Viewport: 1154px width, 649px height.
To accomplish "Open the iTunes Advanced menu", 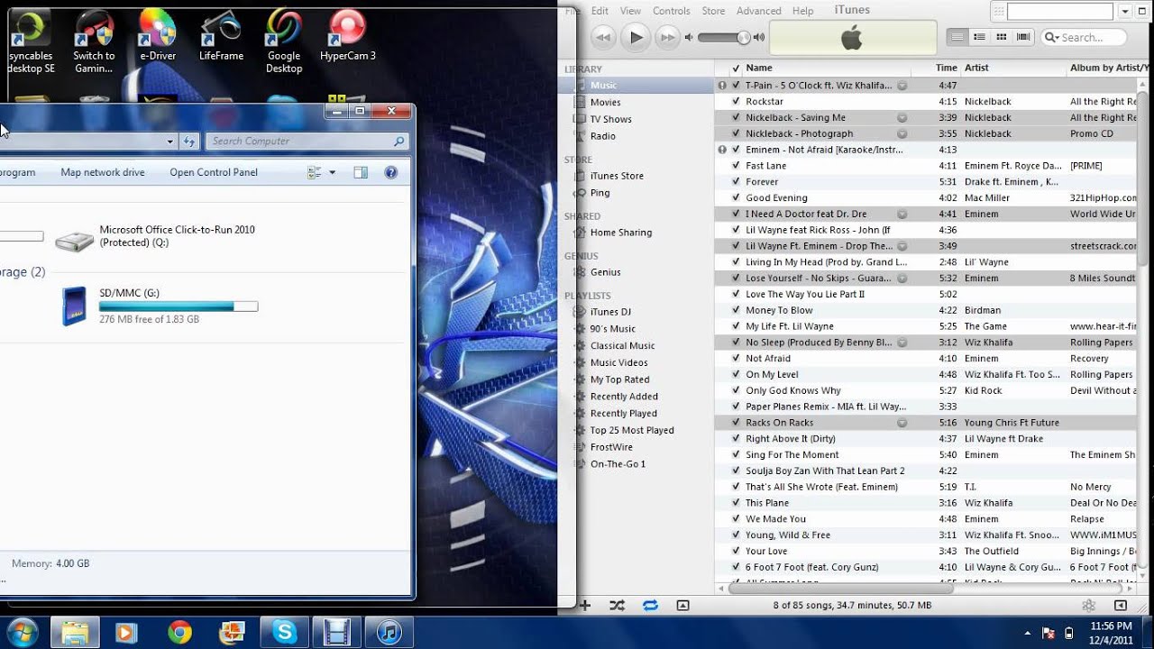I will pos(758,11).
